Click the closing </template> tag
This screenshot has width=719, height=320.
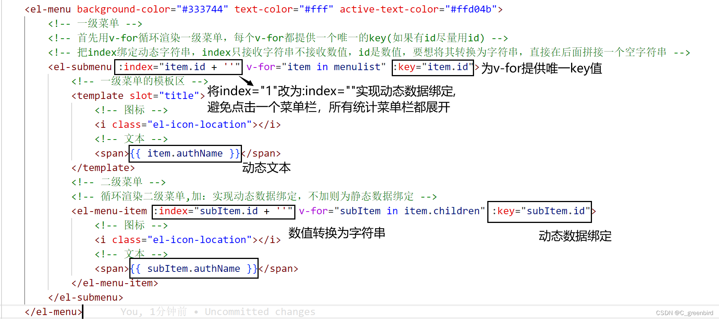click(x=103, y=168)
